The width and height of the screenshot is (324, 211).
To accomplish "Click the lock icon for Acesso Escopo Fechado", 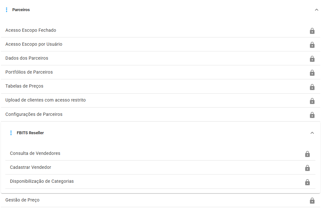I will pyautogui.click(x=312, y=31).
